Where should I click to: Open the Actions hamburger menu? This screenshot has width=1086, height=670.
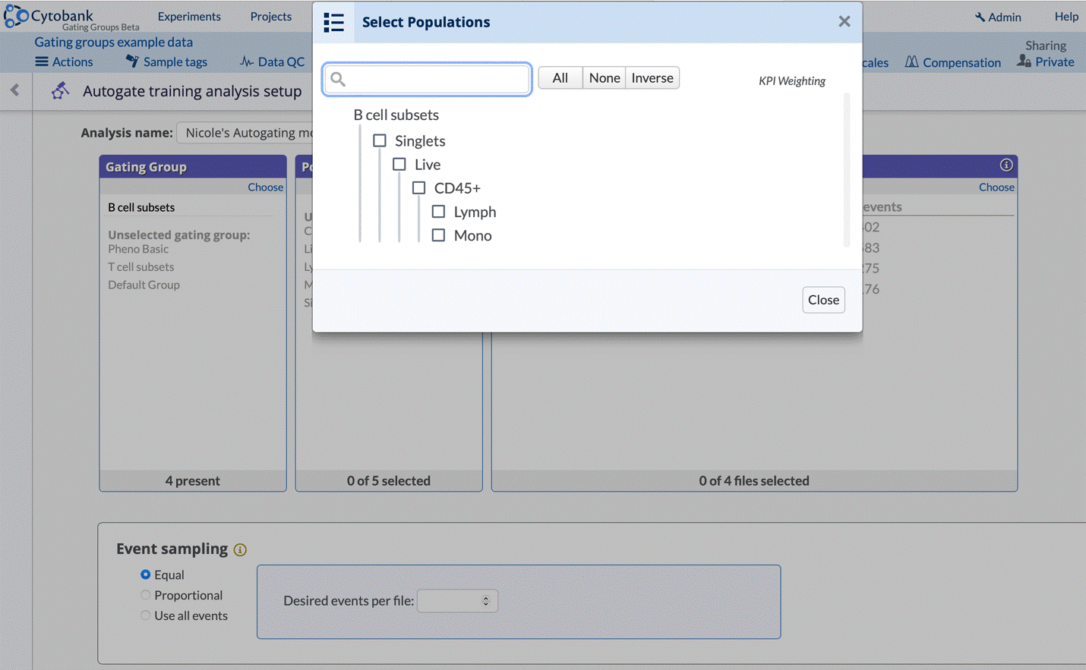[x=42, y=62]
